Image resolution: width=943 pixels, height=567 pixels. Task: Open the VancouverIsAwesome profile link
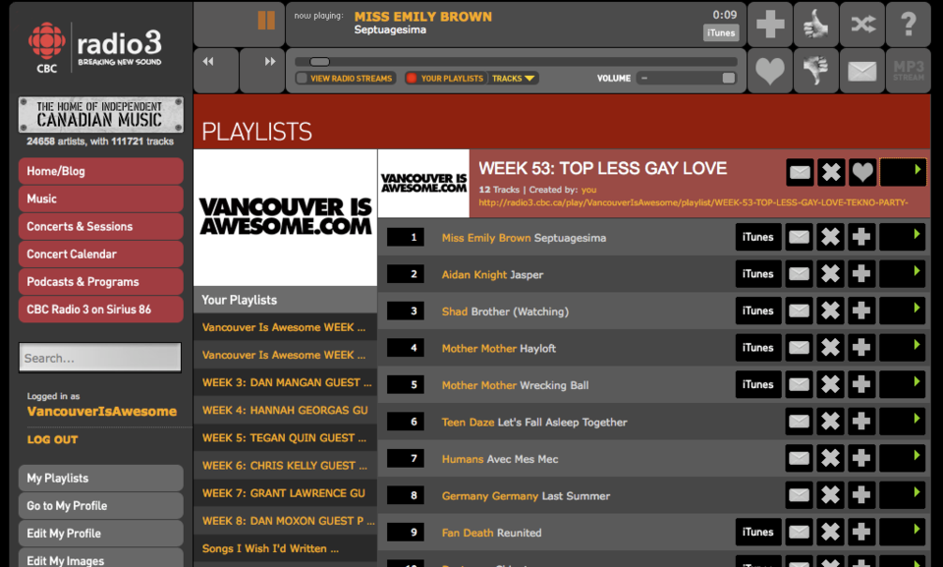pos(101,411)
